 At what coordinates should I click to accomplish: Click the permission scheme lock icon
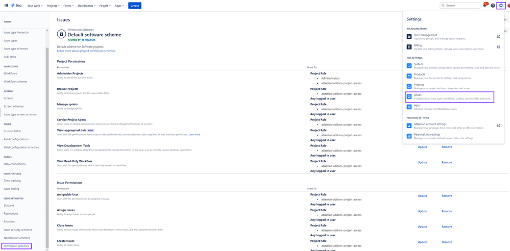click(x=61, y=34)
